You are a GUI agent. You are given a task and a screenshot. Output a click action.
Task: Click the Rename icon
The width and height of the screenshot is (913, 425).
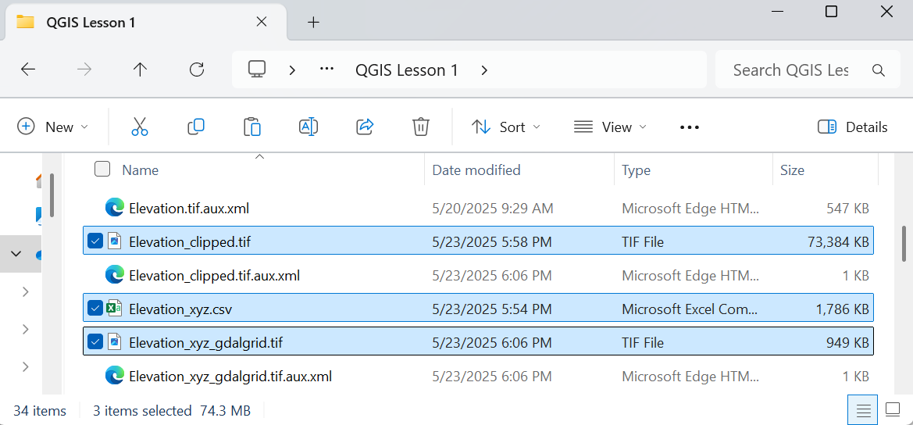coord(308,127)
